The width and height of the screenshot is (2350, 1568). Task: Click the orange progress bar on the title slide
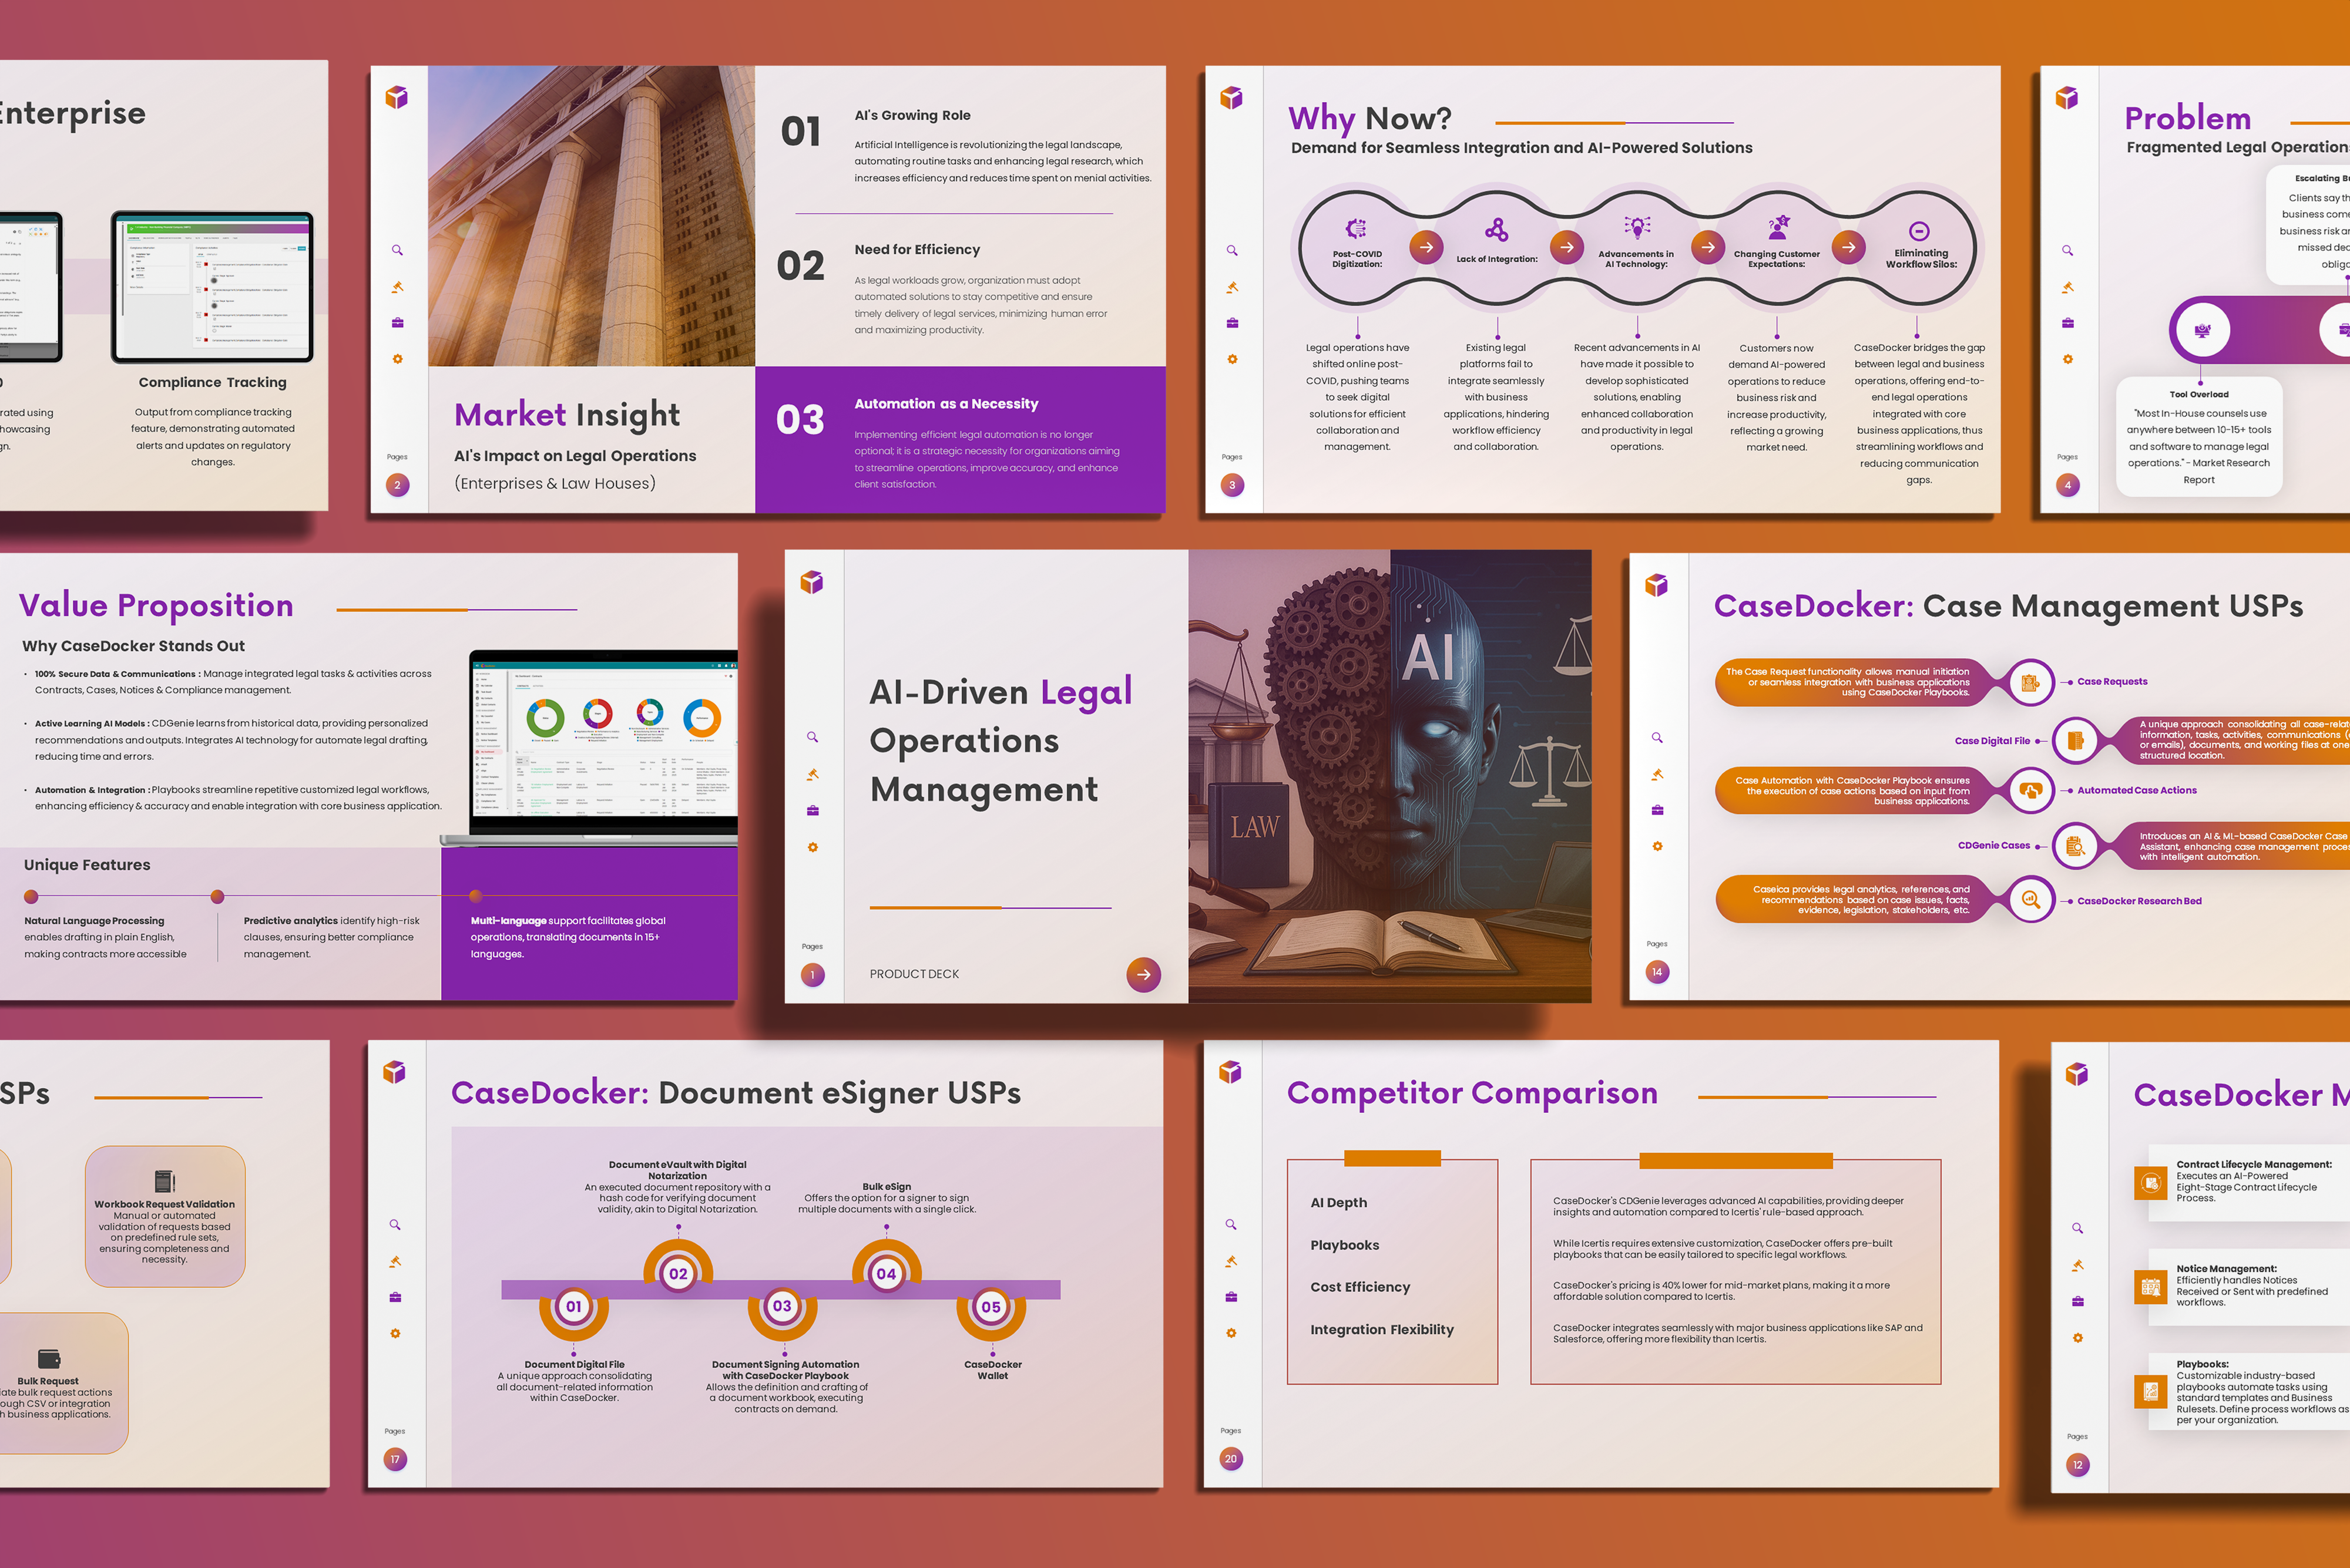(935, 908)
